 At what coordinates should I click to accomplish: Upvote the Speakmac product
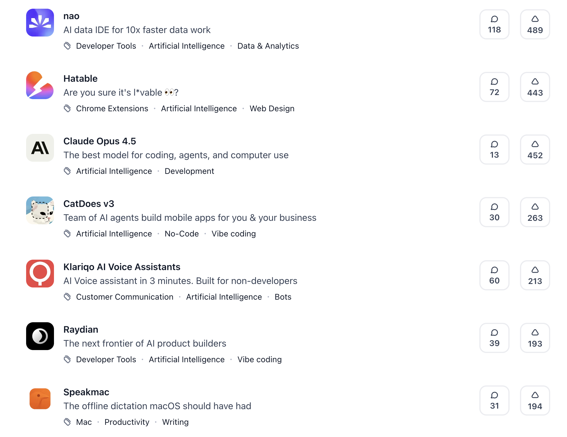click(535, 400)
